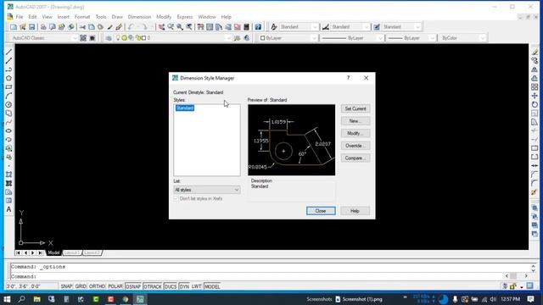
Task: Select the Line tool in Draw toolbar
Action: coord(8,52)
